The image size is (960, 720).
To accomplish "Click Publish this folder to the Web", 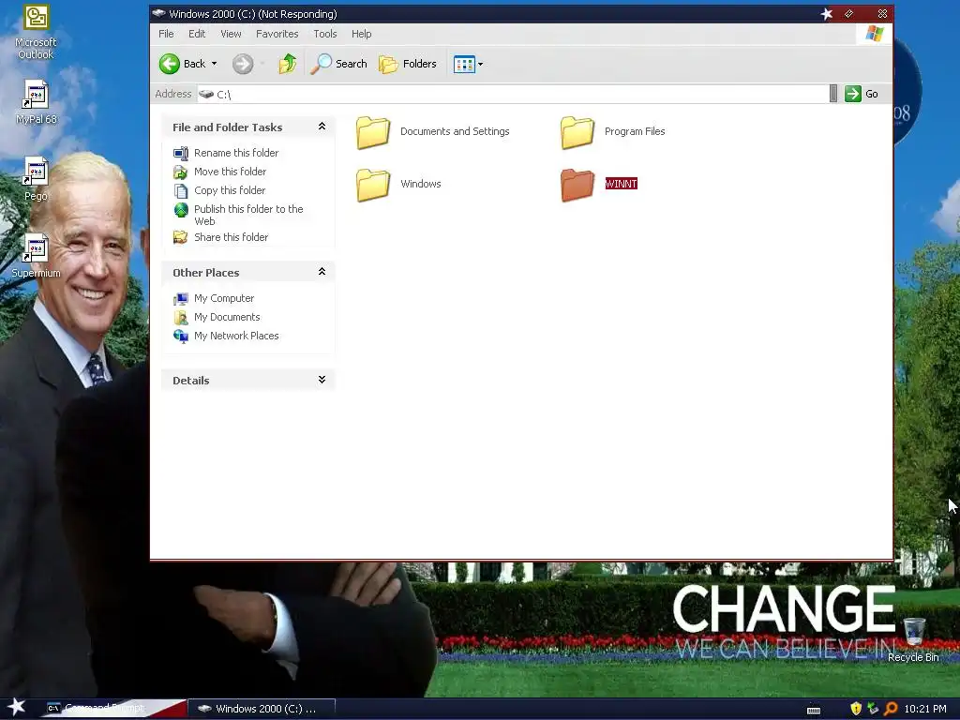I will click(247, 215).
